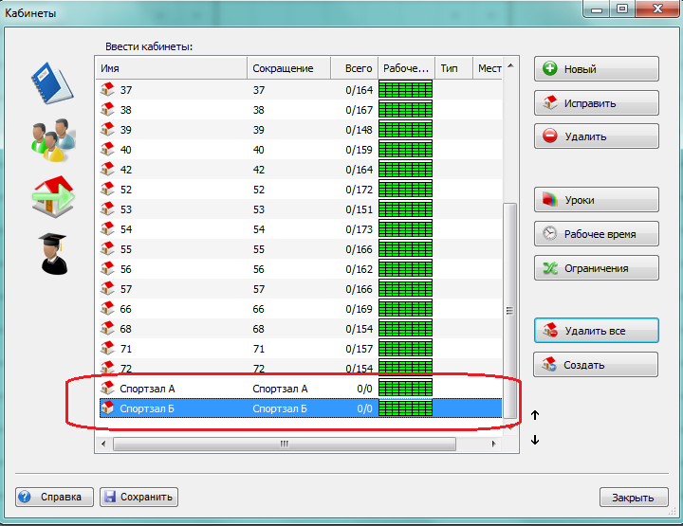Click the green working-time grid for row 54
683x526 pixels.
405,229
